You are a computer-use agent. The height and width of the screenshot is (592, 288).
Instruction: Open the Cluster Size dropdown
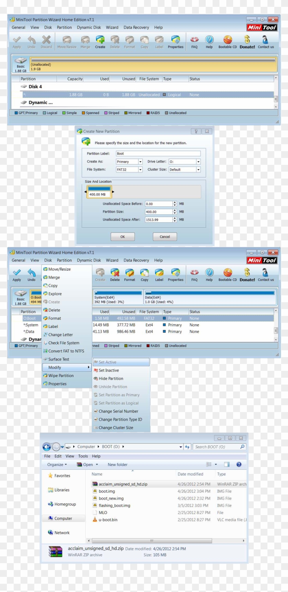pyautogui.click(x=198, y=170)
